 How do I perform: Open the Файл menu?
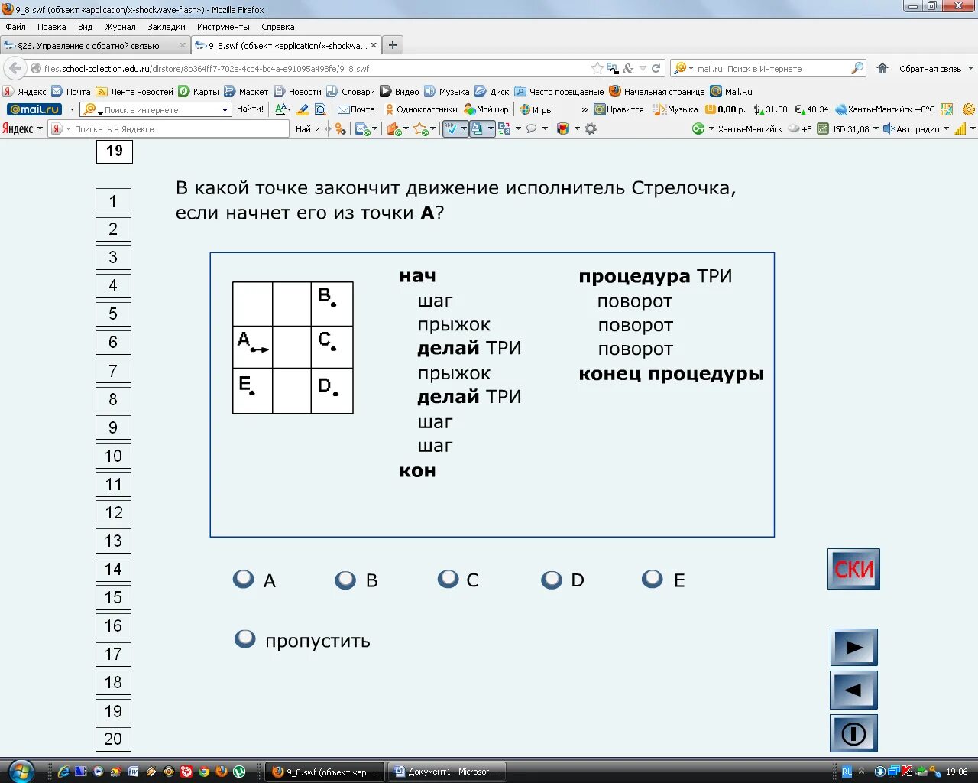(15, 27)
